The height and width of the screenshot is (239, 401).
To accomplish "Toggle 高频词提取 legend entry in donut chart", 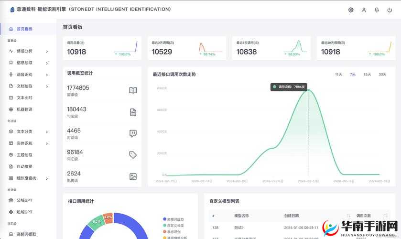I will (173, 219).
